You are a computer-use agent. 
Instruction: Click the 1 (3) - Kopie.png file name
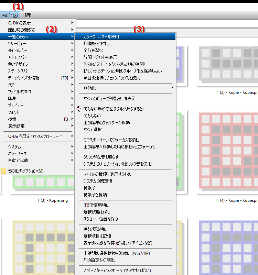pyautogui.click(x=53, y=200)
